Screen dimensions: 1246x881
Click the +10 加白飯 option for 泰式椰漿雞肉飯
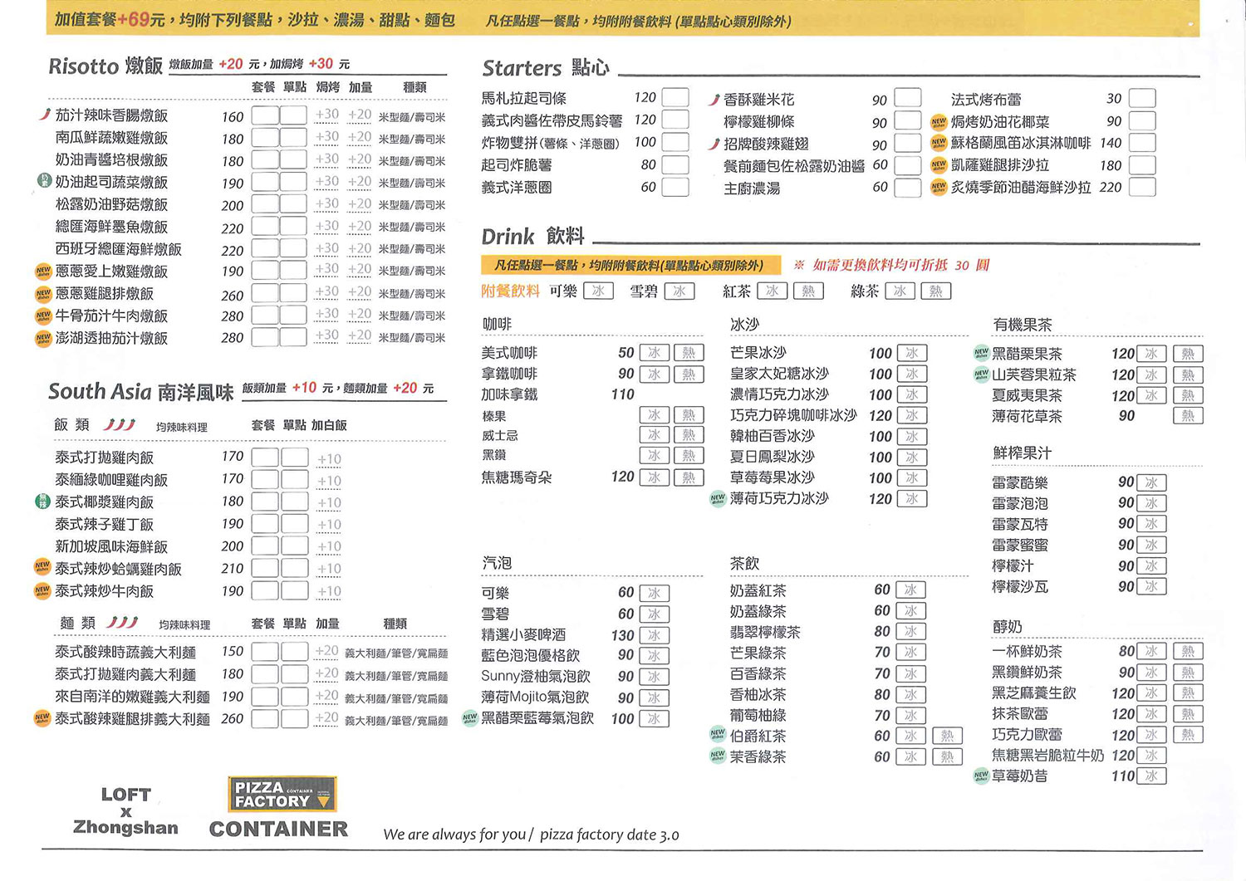click(329, 502)
